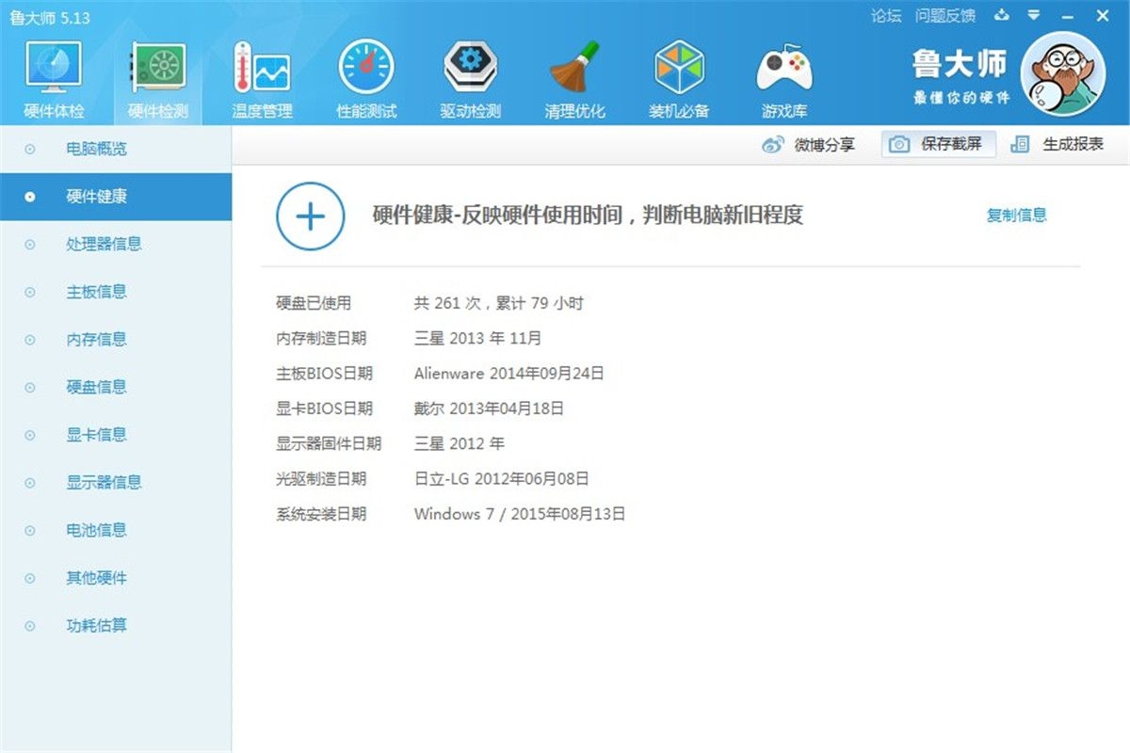Select 处理器信息 in the sidebar
This screenshot has height=753, width=1130.
[115, 244]
